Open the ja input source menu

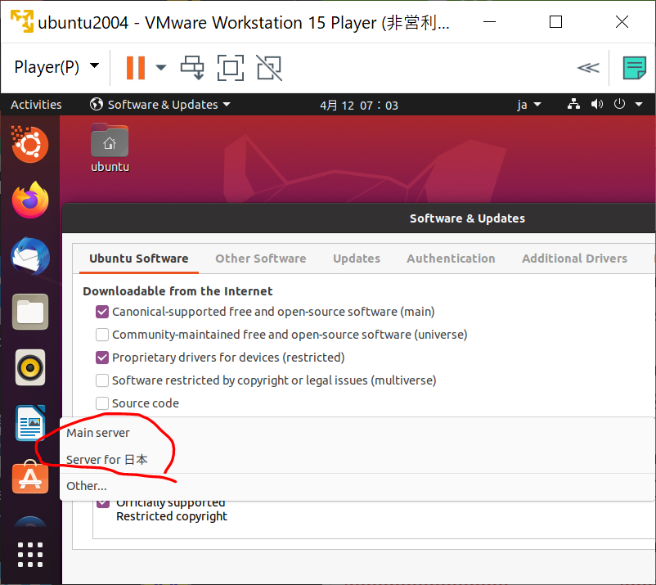529,105
